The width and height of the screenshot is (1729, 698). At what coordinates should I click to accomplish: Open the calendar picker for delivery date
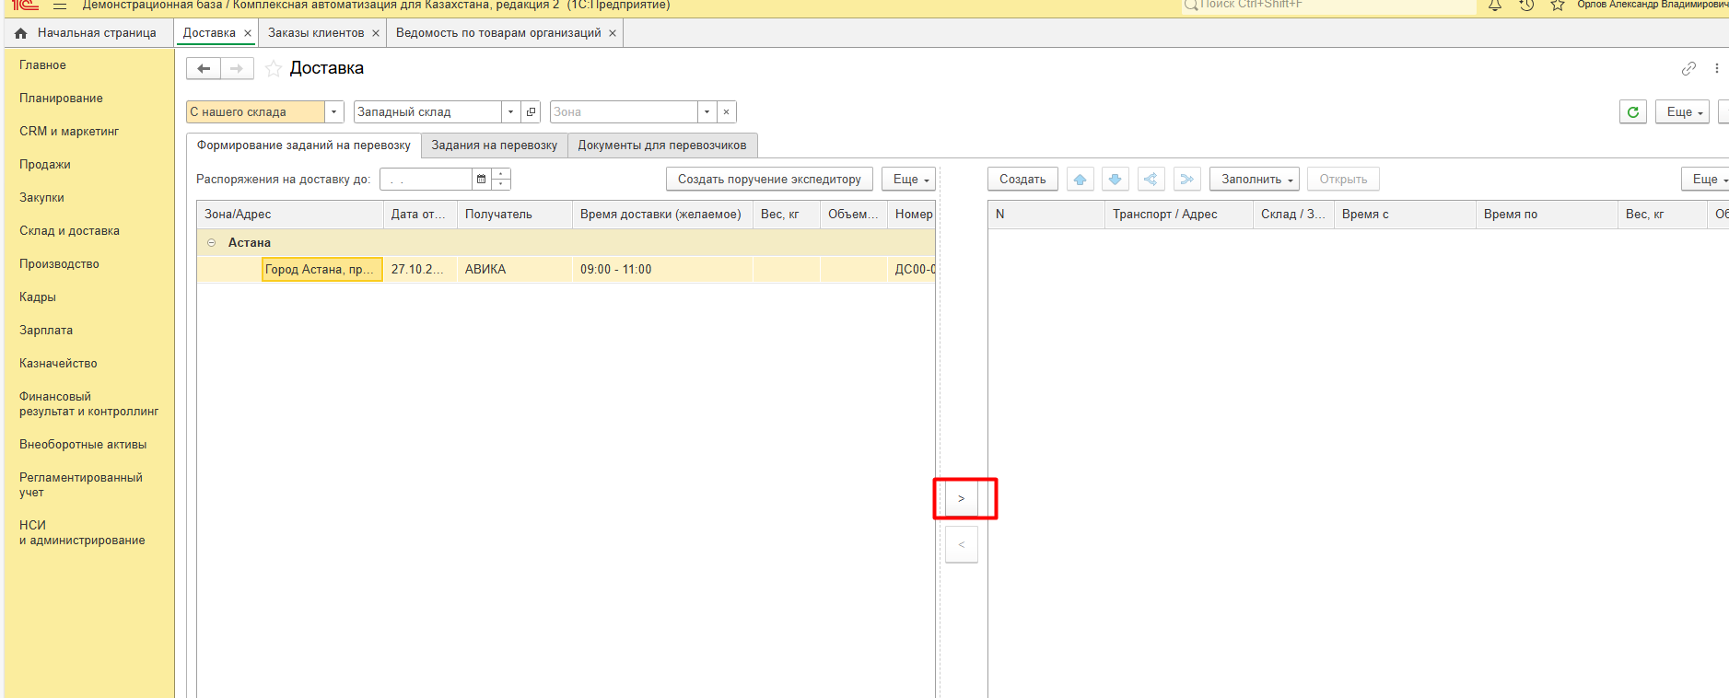pos(481,180)
